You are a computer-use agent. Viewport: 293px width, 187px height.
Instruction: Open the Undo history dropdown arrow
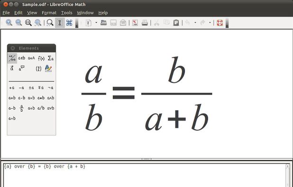pos(195,23)
